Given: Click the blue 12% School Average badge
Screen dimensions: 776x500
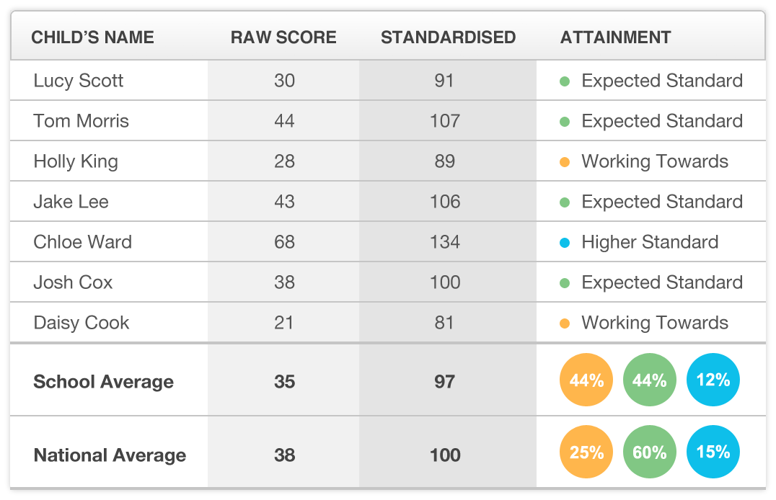Looking at the screenshot, I should tap(713, 380).
